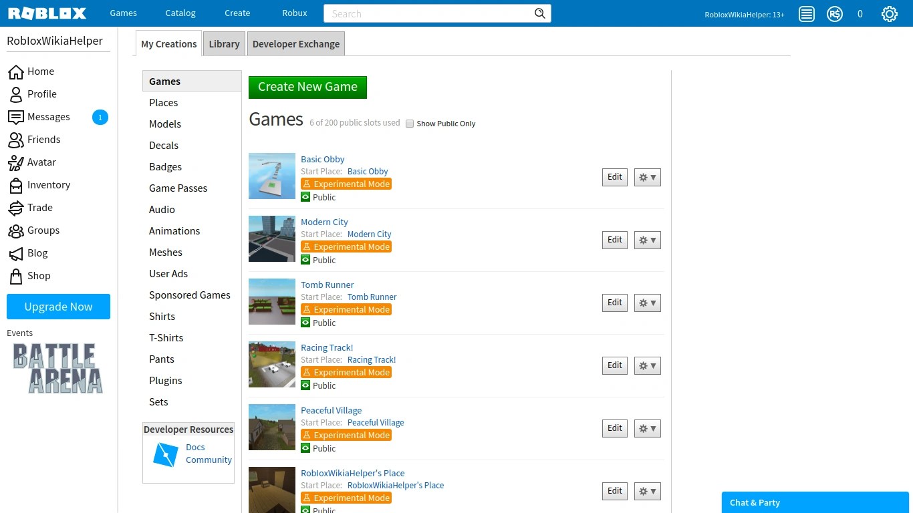Click the Blog megaphone icon
The height and width of the screenshot is (513, 913).
(15, 253)
